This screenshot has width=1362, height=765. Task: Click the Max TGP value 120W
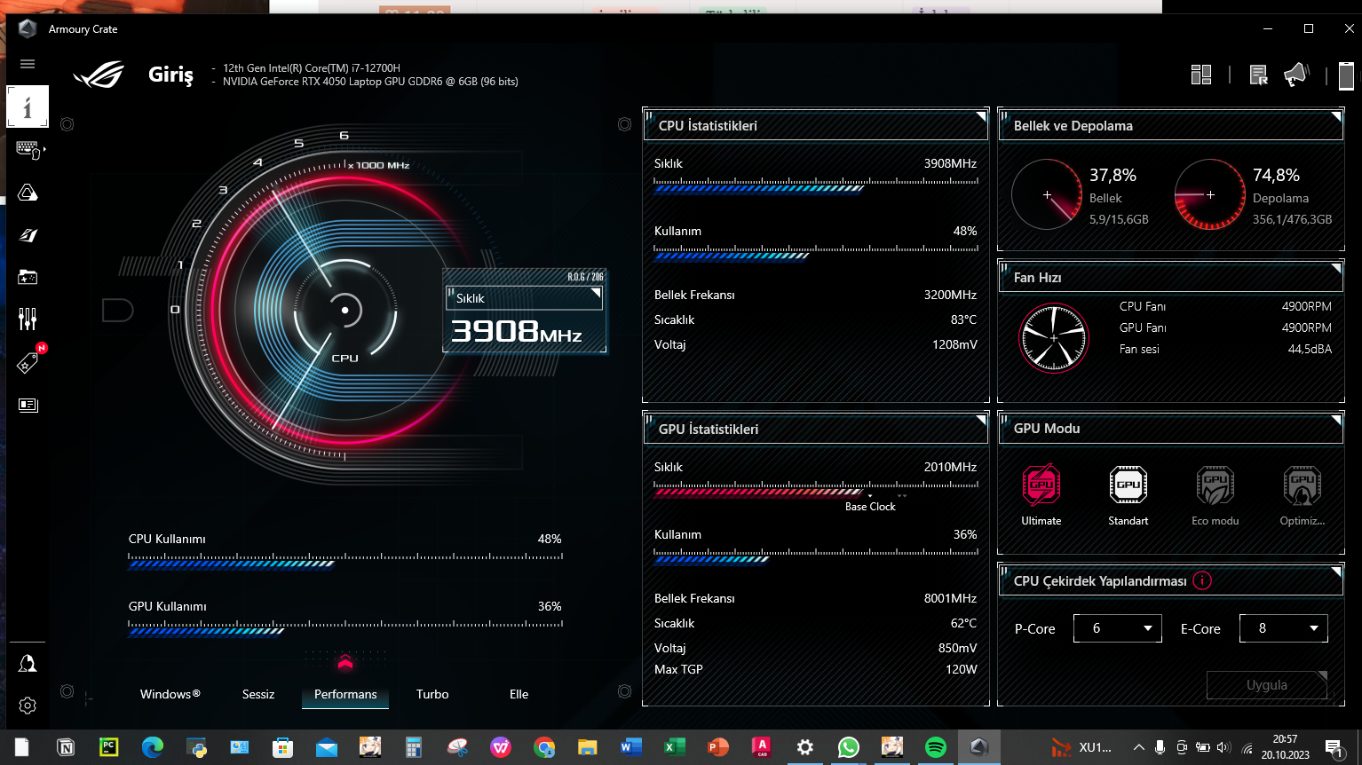pyautogui.click(x=962, y=669)
